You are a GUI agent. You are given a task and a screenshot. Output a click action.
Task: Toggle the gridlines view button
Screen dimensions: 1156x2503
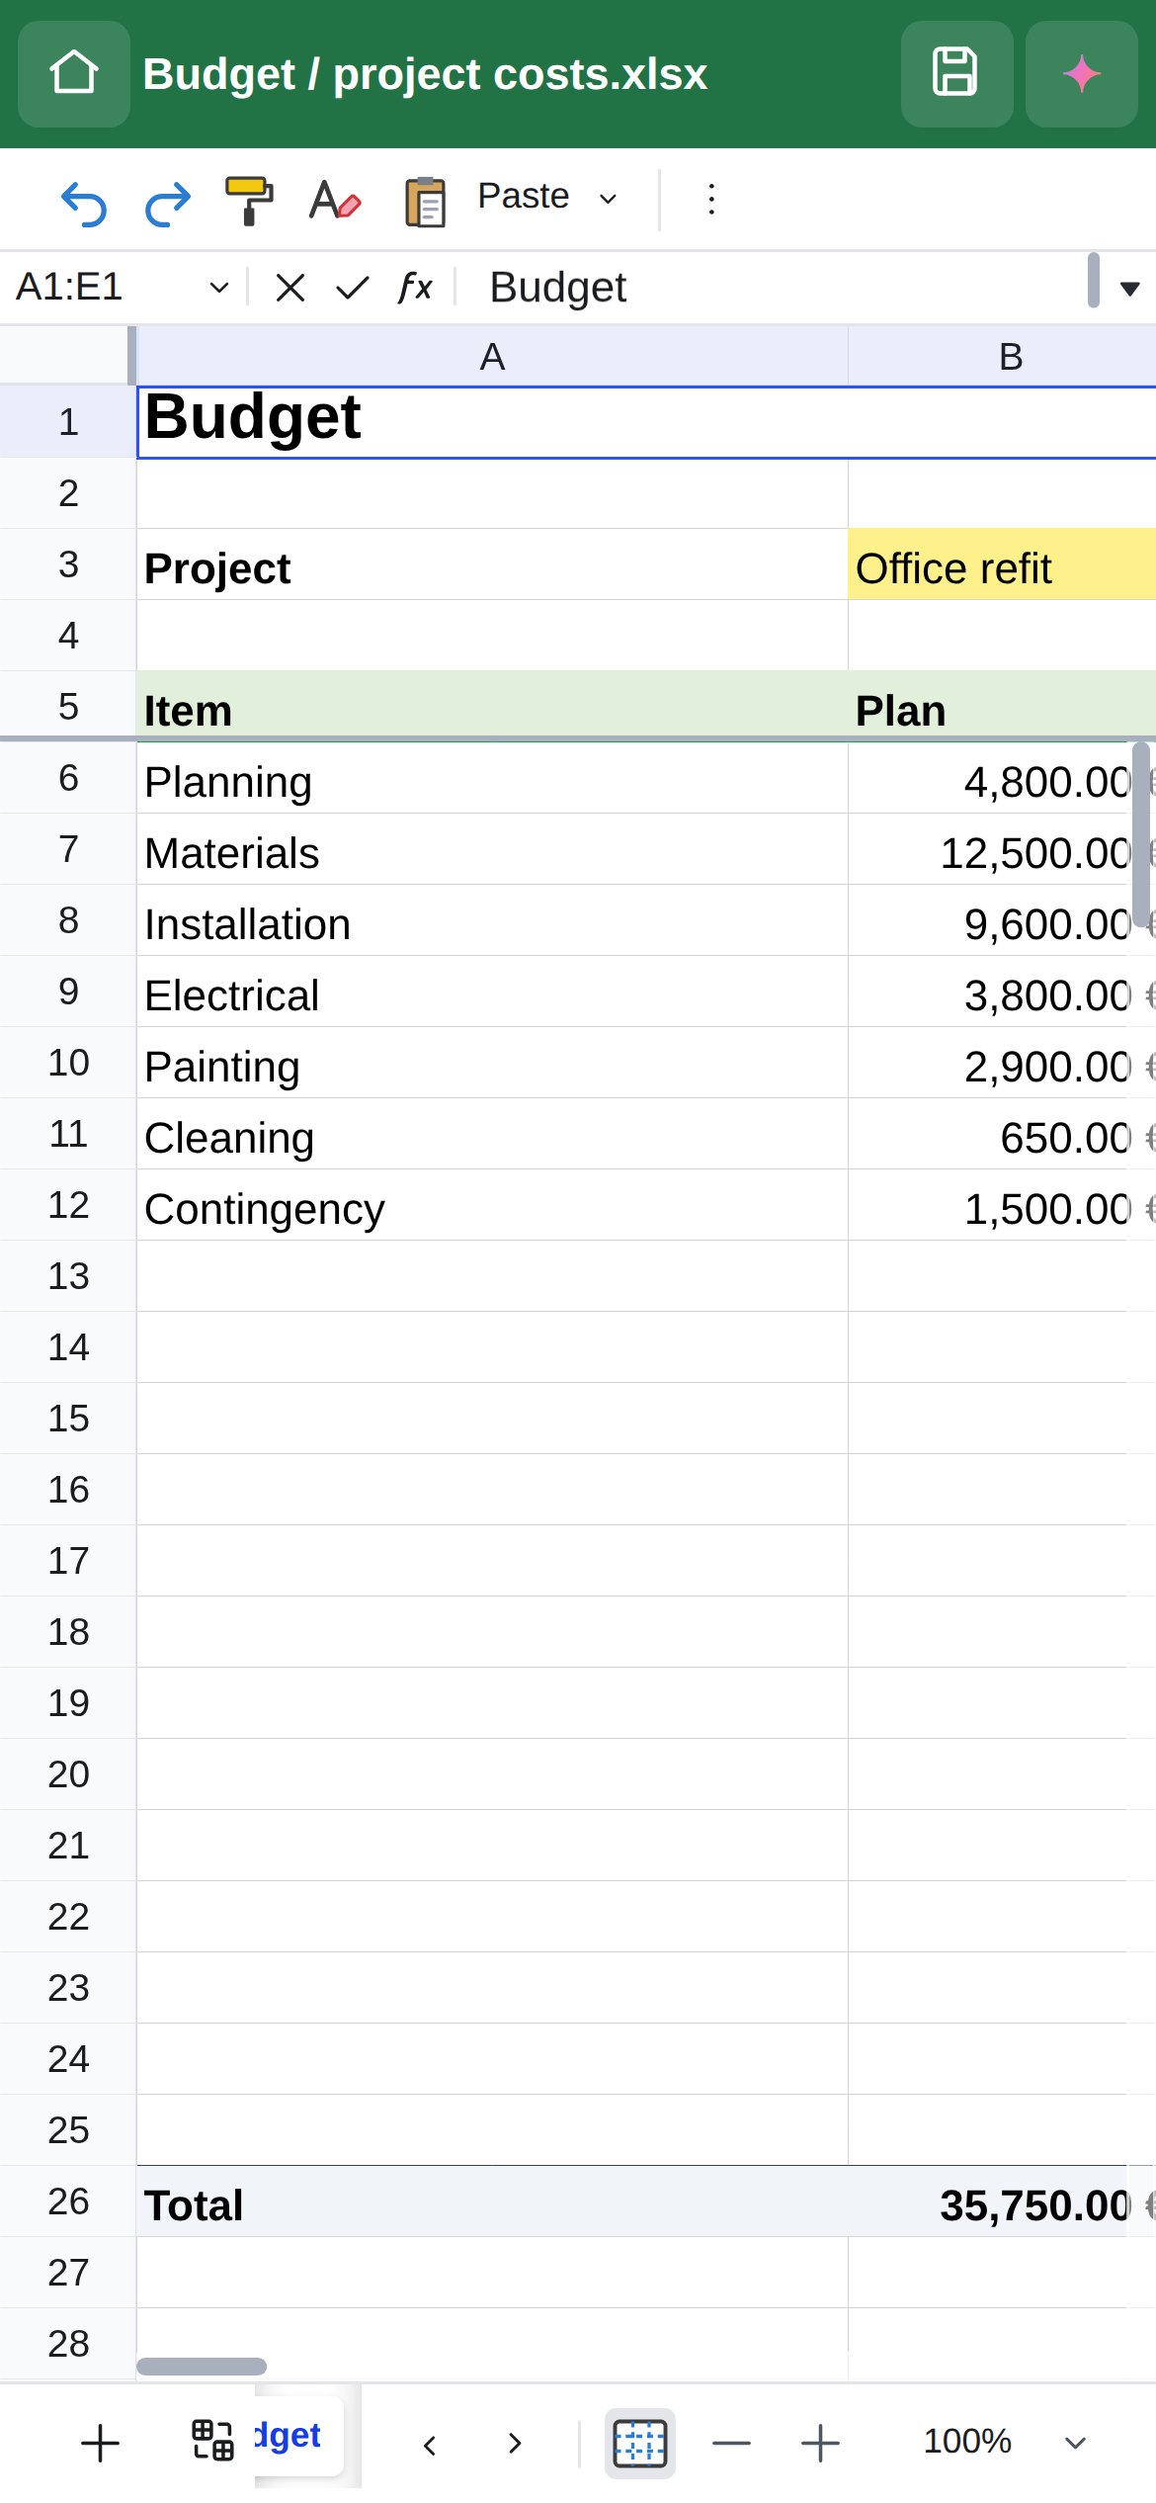pyautogui.click(x=640, y=2443)
